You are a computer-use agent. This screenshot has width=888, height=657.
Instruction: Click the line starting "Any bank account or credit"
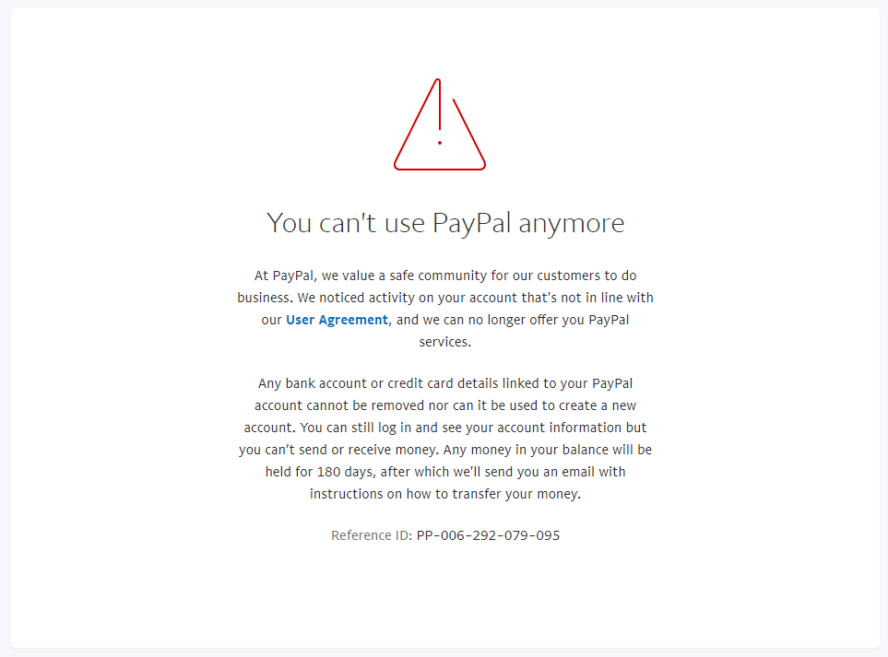[x=445, y=383]
